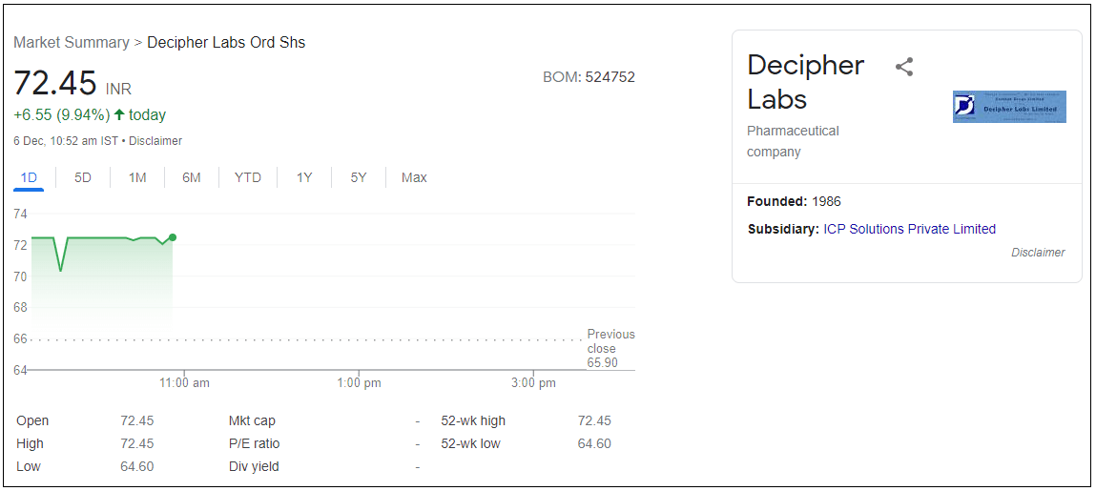
Task: Select the 5Y chart range tab
Action: click(359, 177)
